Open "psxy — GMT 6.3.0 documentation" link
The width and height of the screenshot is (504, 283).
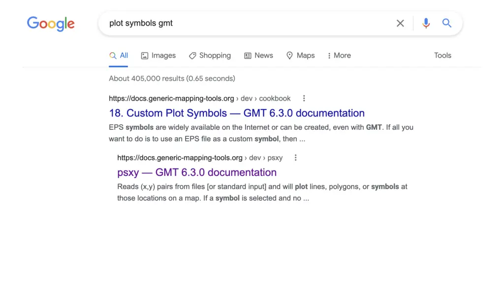[197, 172]
